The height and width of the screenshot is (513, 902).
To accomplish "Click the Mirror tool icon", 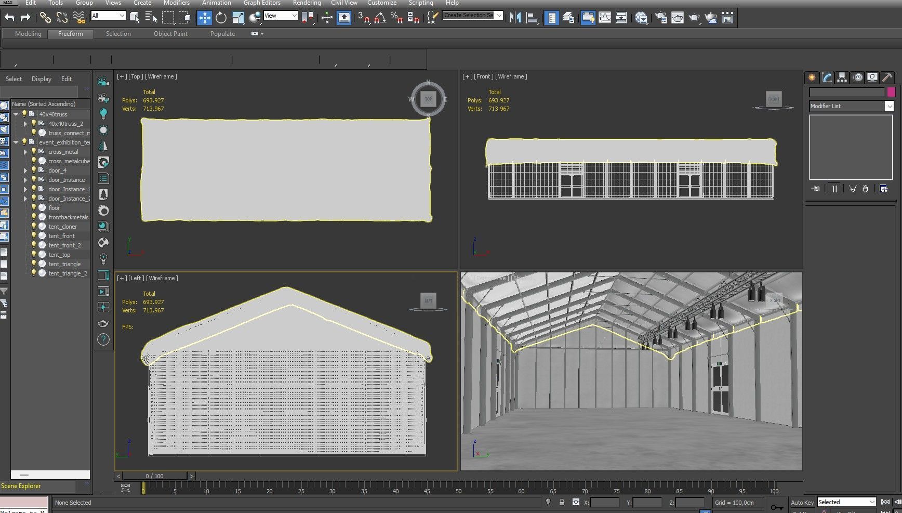I will click(515, 18).
